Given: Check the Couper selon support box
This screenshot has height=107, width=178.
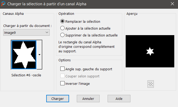Looking at the screenshot, I should [63, 76].
